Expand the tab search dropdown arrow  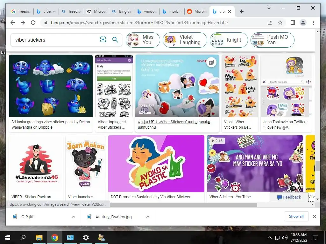pos(269,8)
